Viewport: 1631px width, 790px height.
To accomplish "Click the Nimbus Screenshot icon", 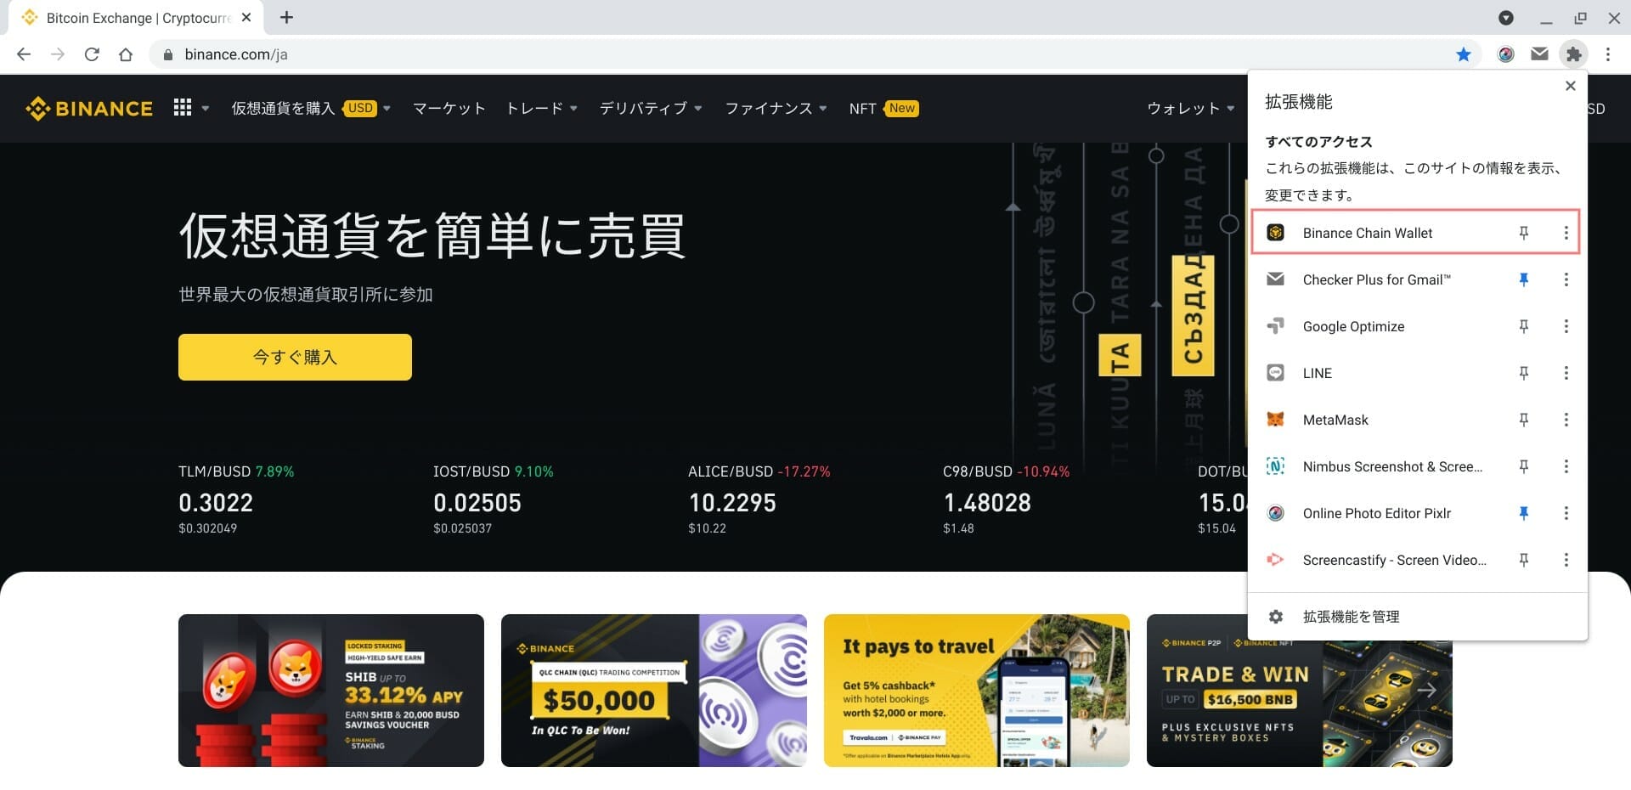I will point(1275,466).
